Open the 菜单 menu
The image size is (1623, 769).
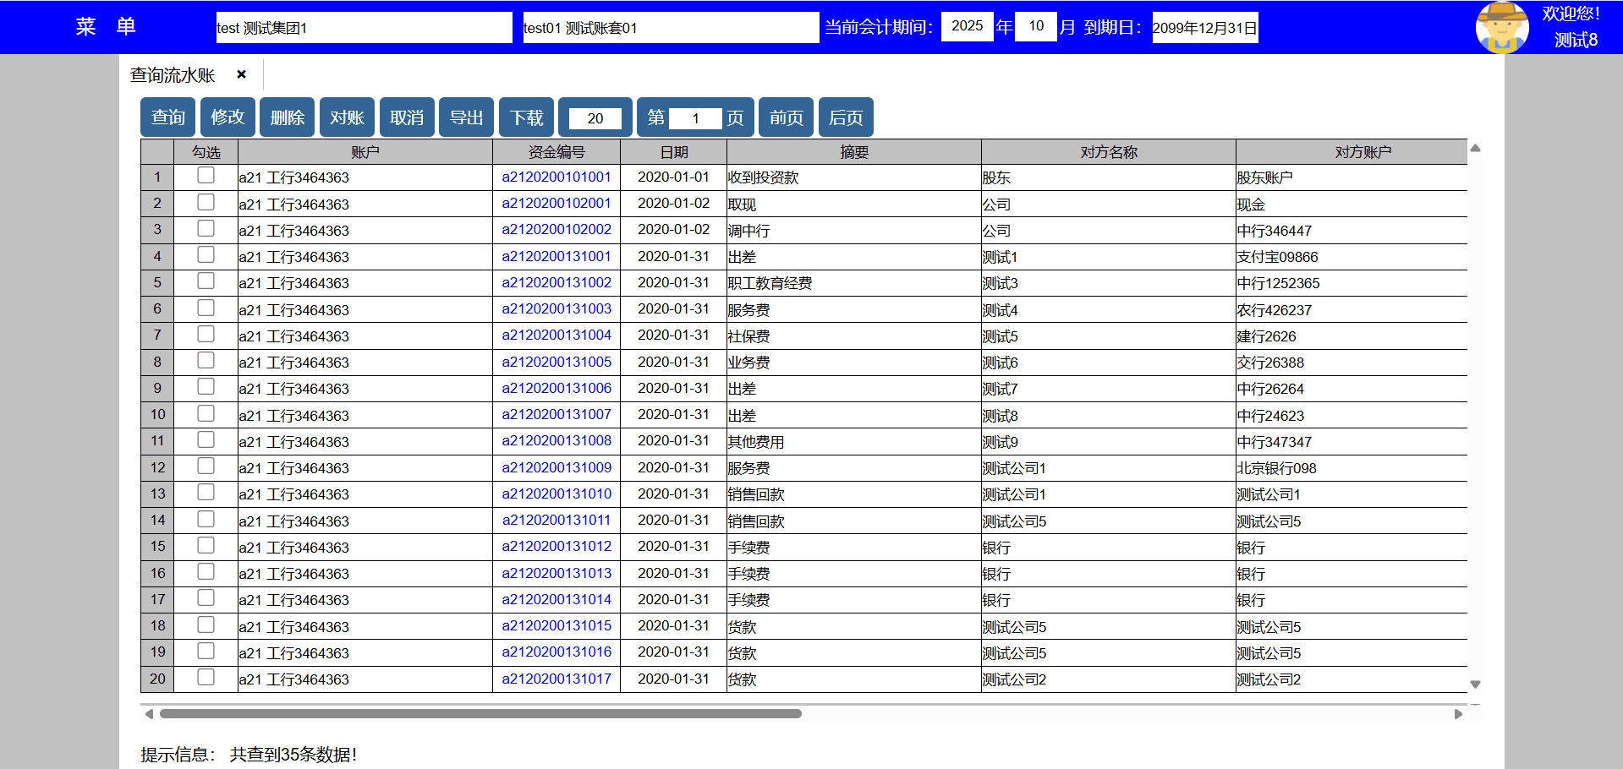tap(106, 27)
